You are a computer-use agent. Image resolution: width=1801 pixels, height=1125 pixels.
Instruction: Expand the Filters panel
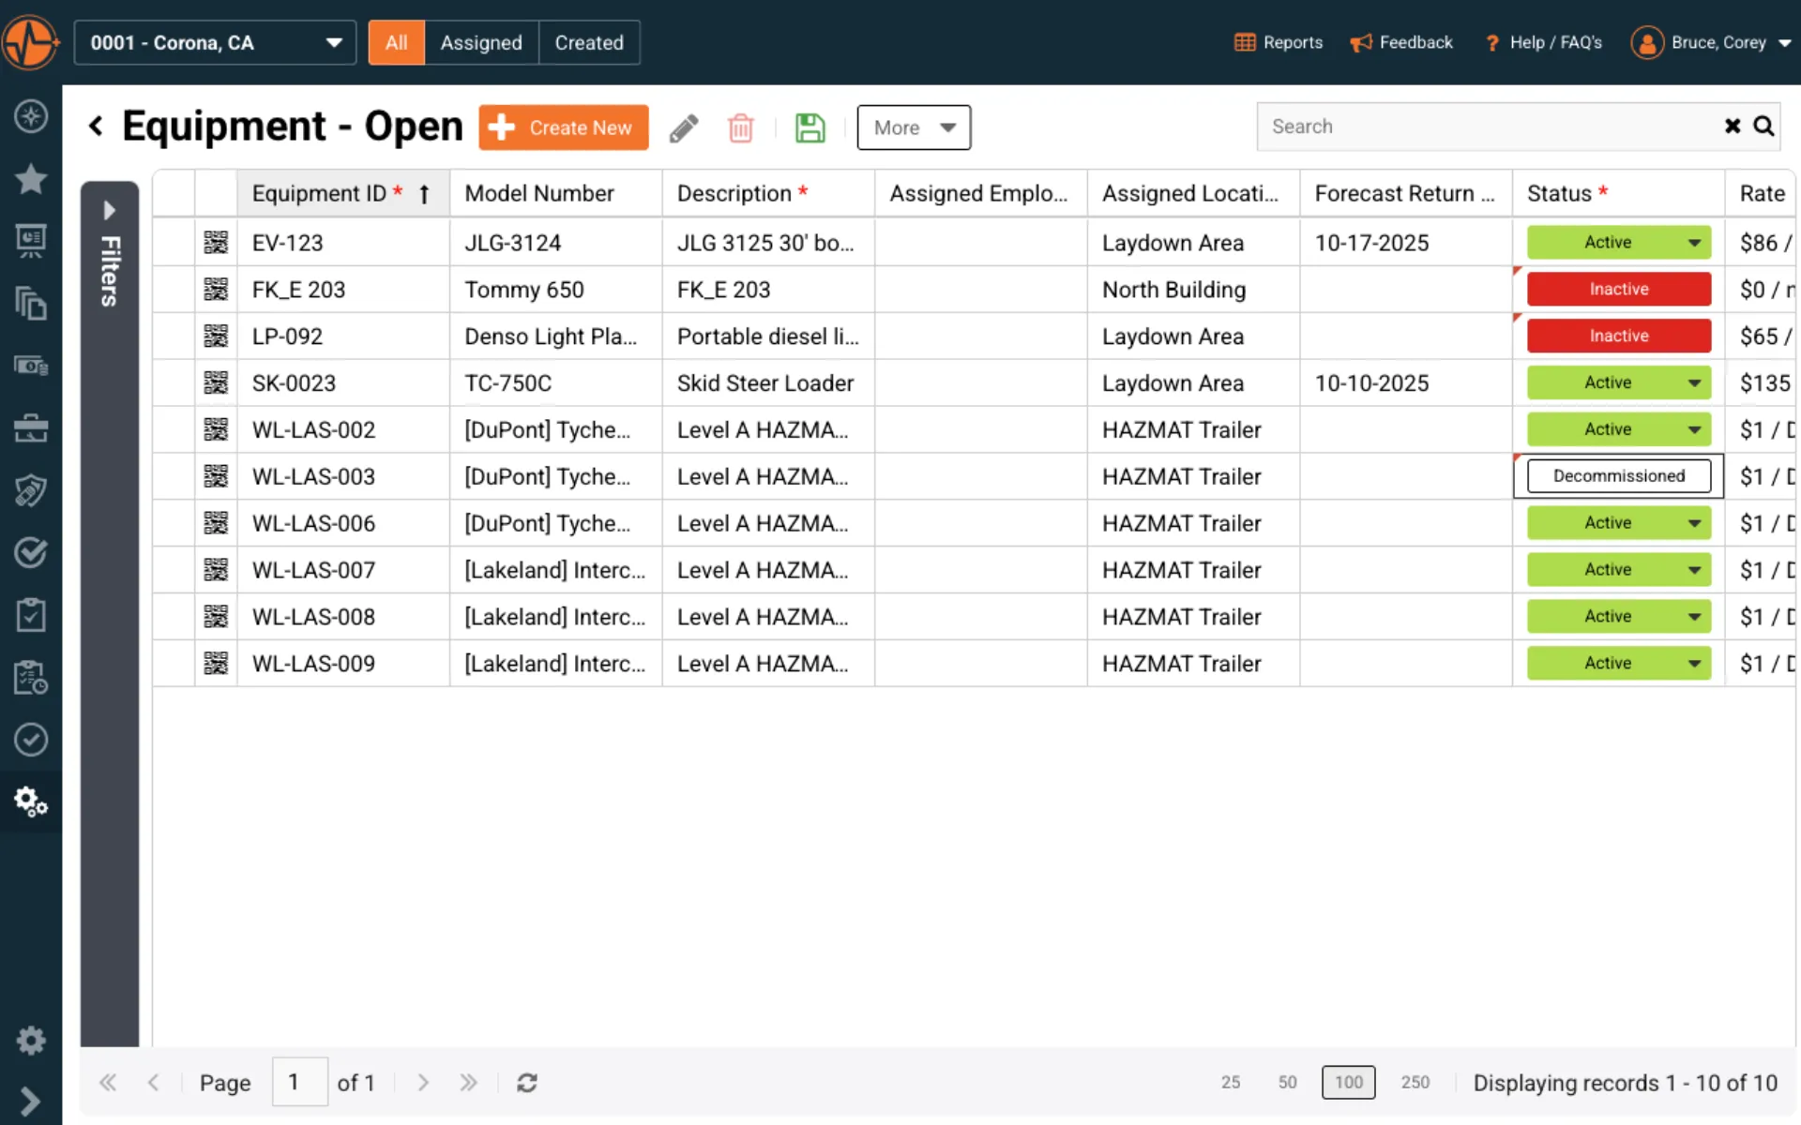point(109,210)
